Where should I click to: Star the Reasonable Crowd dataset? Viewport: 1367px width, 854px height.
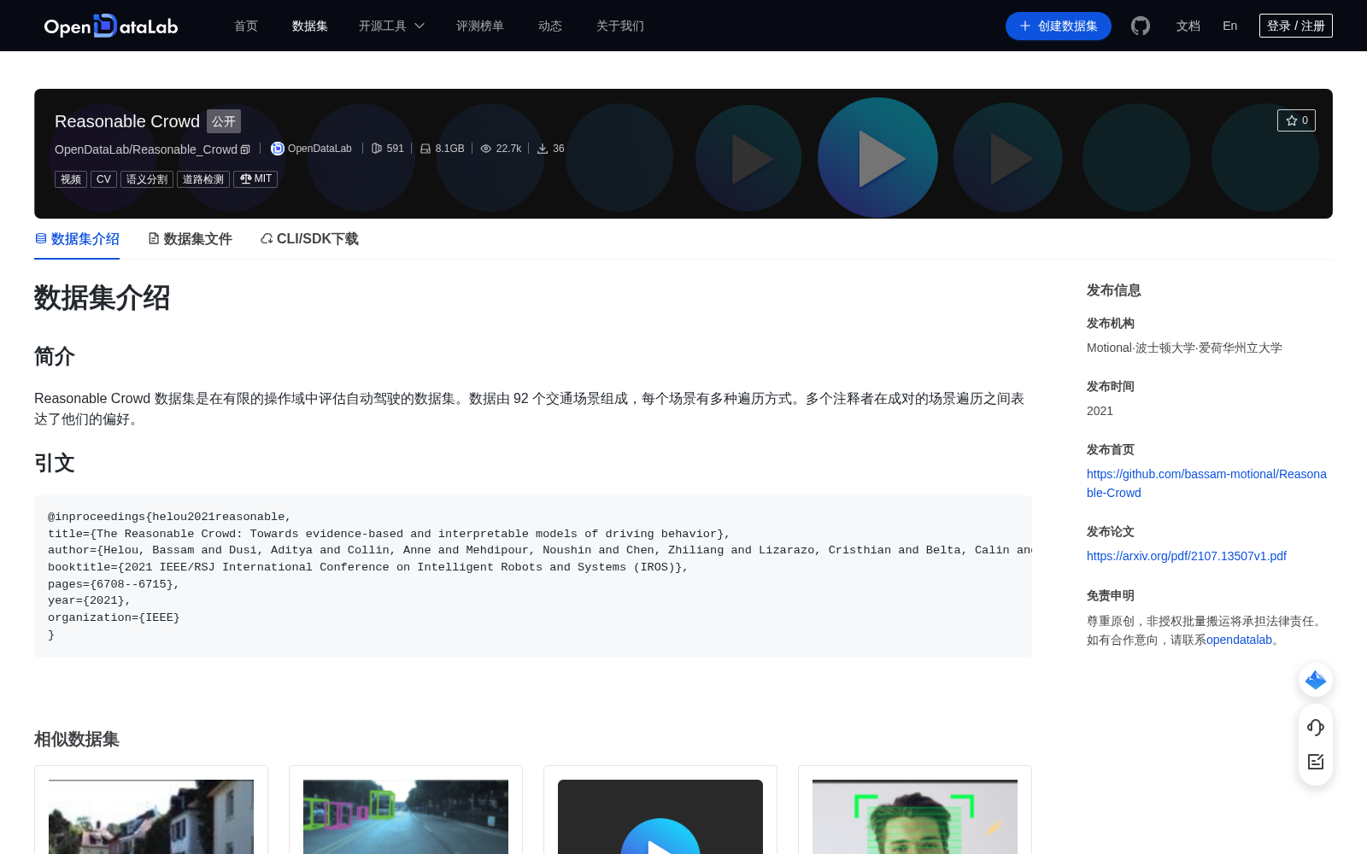click(x=1296, y=120)
